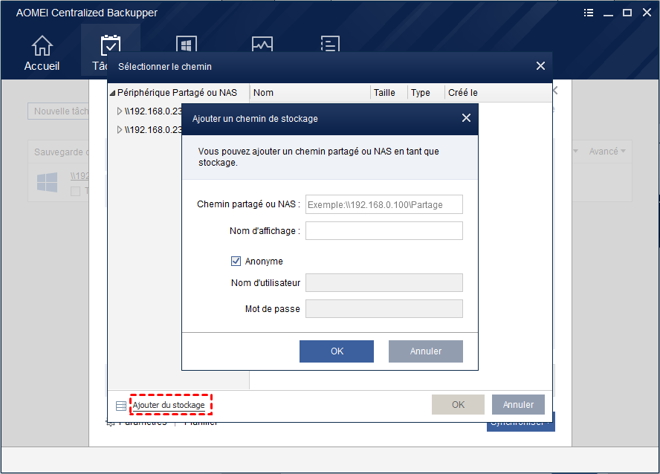The height and width of the screenshot is (474, 660).
Task: Click the Windows computers icon in top navigation
Action: coord(187,44)
